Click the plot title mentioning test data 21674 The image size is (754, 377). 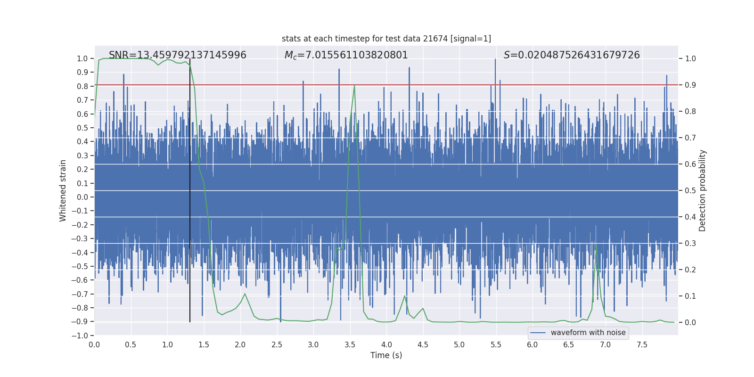(386, 39)
